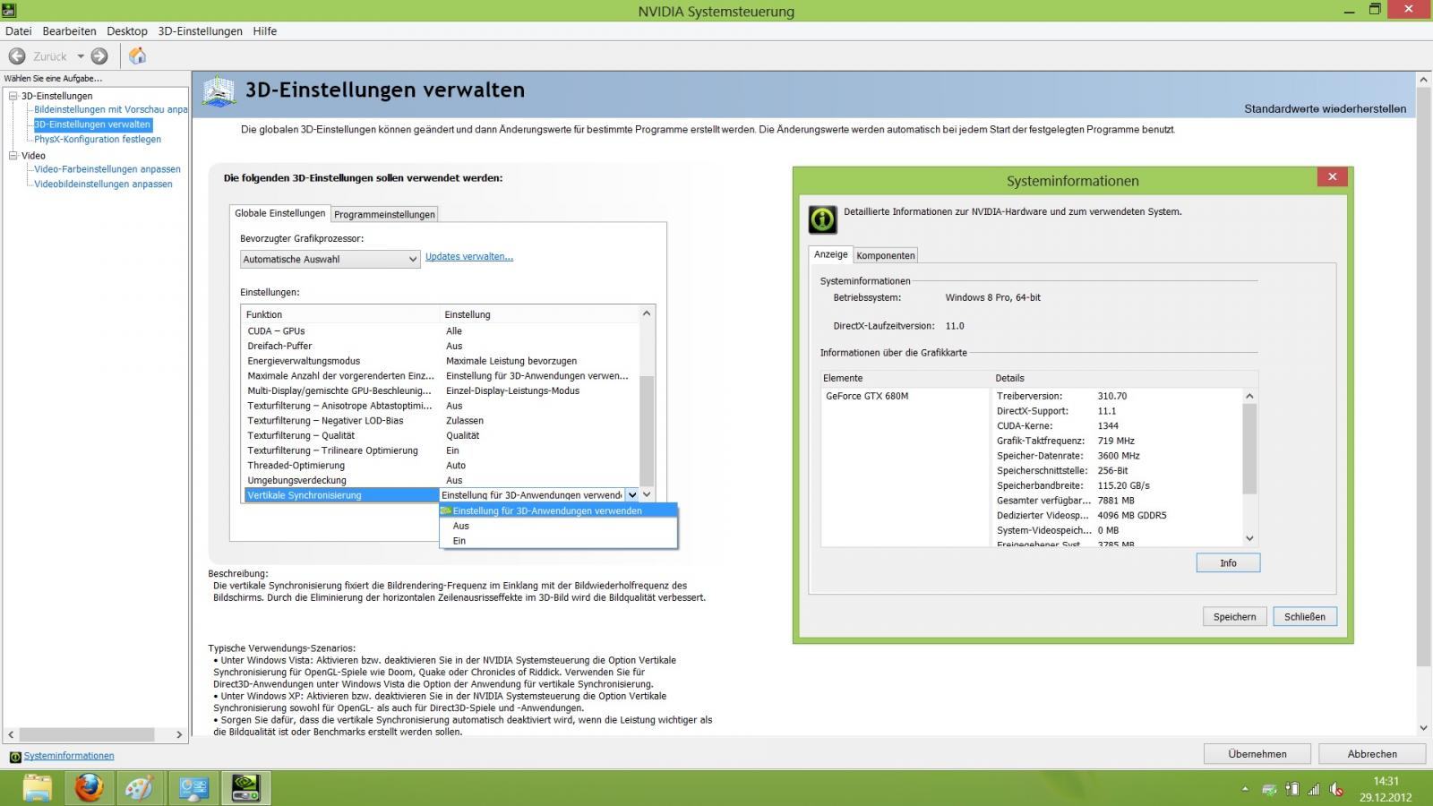Collapse the 3D-Einstellungen tree node

click(13, 96)
